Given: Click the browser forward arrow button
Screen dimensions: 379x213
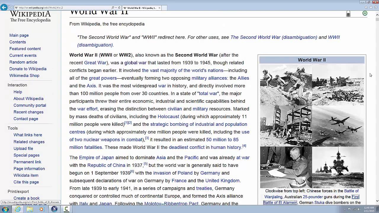Looking at the screenshot, I should 11,7.
